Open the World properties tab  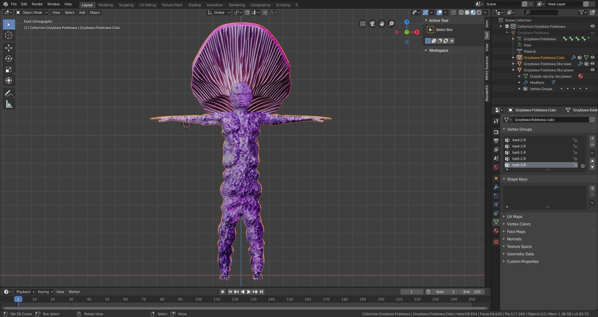pos(496,167)
